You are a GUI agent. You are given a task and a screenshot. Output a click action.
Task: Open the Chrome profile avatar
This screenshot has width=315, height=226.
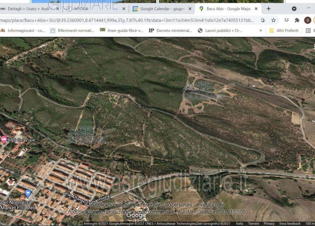tap(308, 20)
